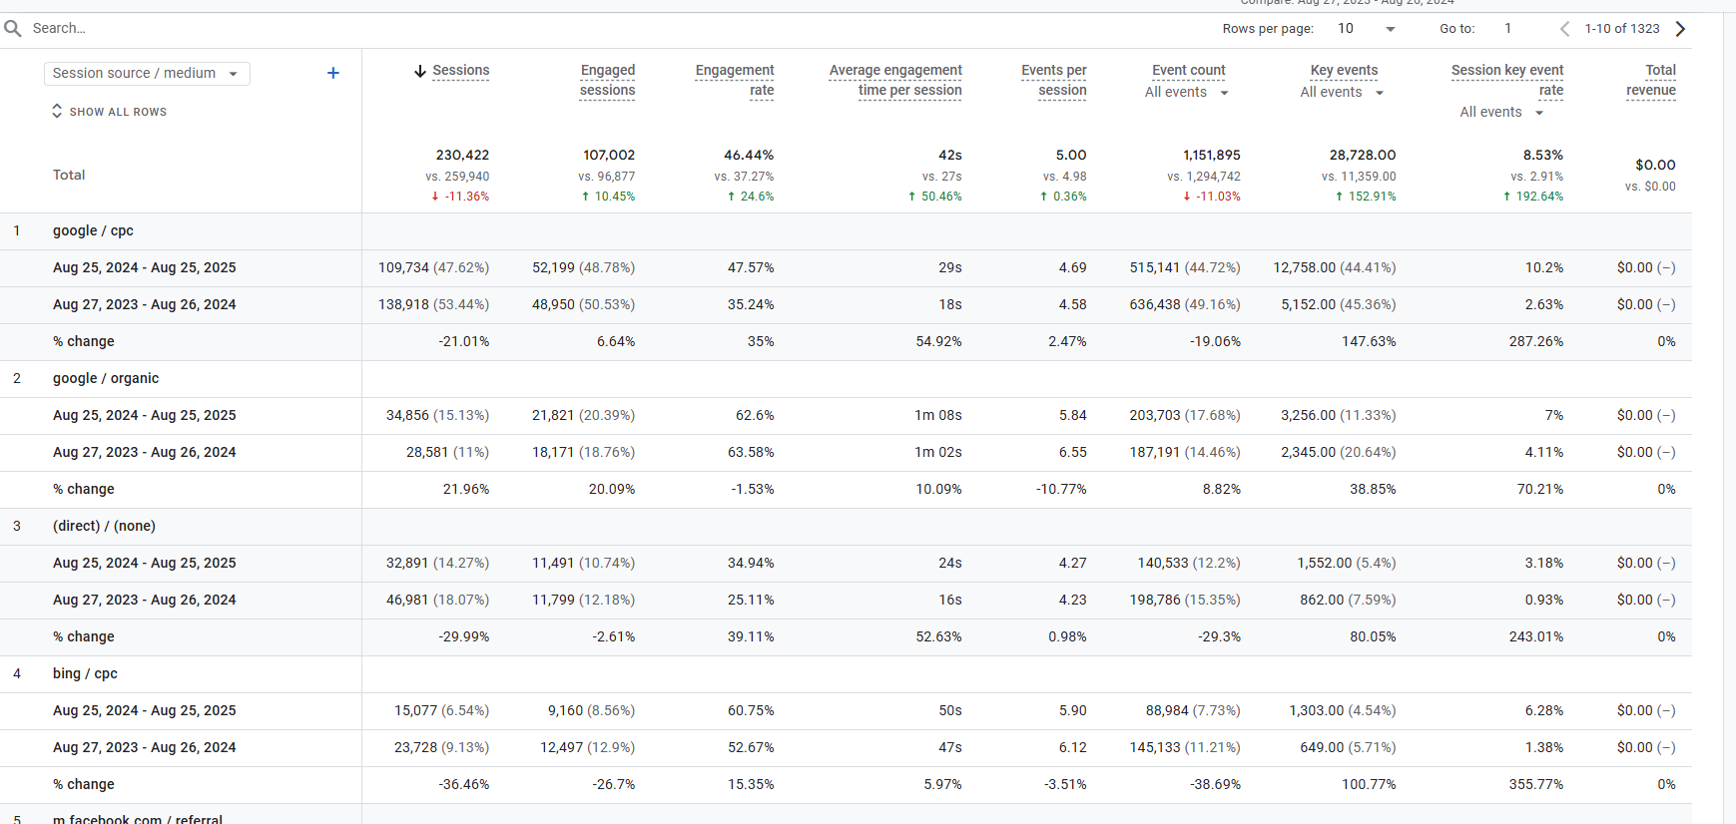Sort by the Sessions column
Viewport: 1736px width, 824px height.
461,71
